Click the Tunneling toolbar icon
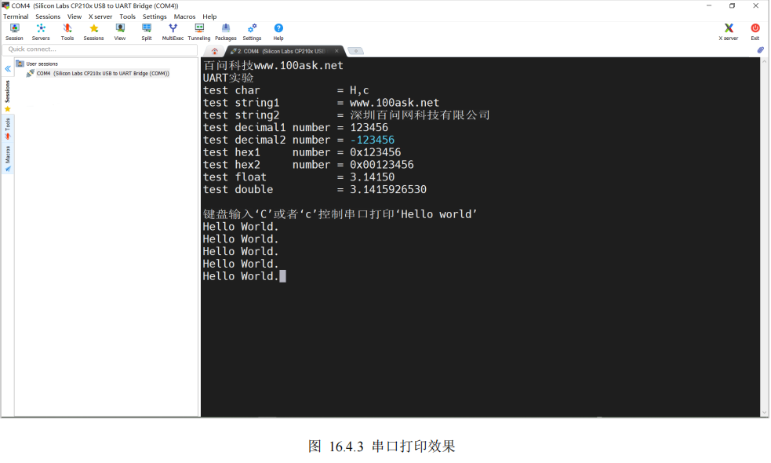 199,32
